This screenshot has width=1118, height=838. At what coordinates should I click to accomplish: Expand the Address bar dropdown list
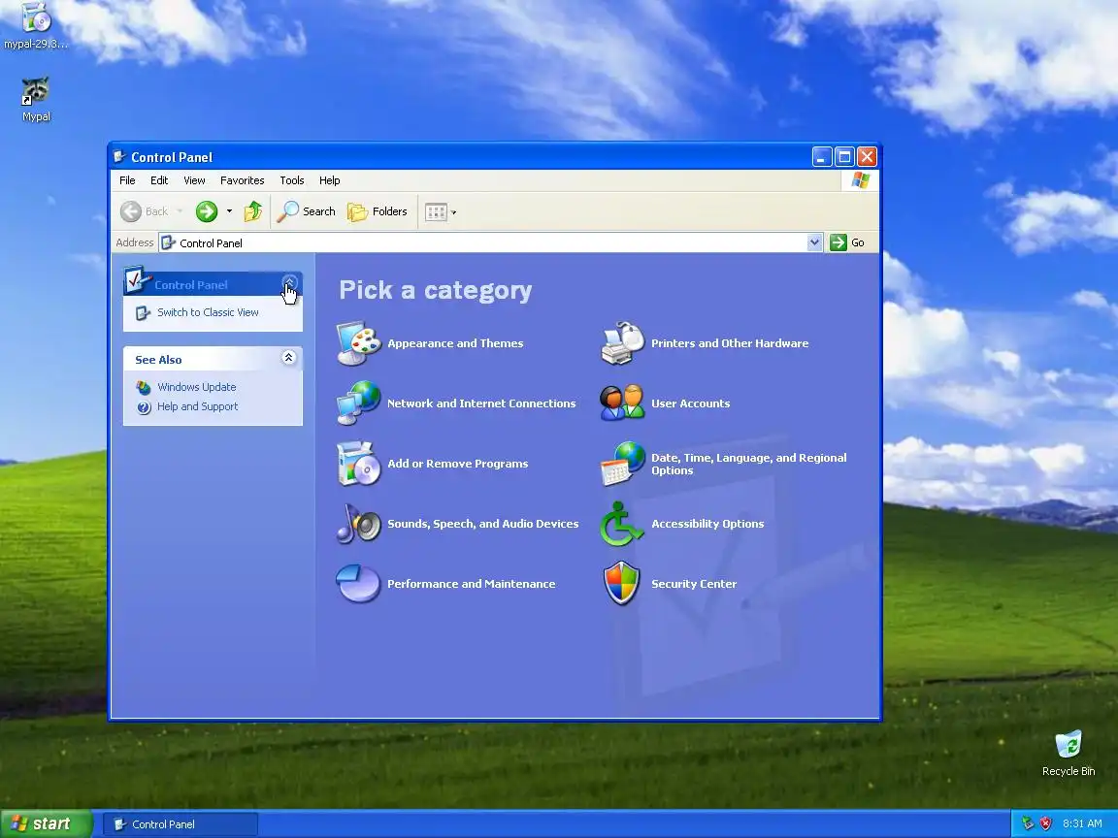(814, 242)
